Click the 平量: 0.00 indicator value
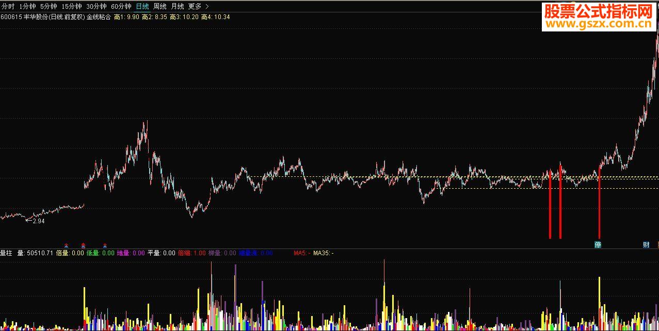Screen dimensions: 659x331 point(162,253)
